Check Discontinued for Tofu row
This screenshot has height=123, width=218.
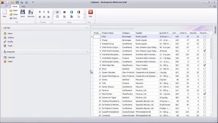coord(204,83)
